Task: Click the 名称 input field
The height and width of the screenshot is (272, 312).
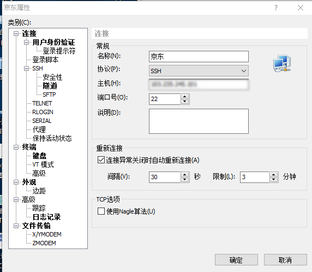Action: click(199, 57)
